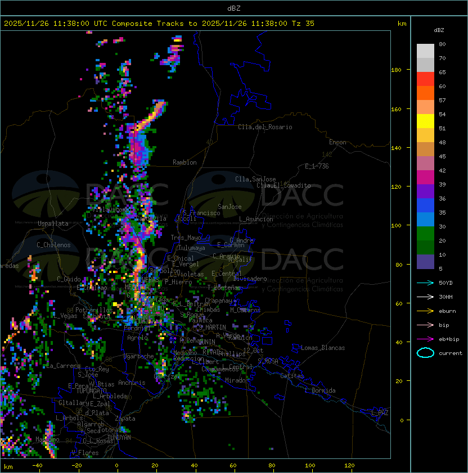Viewport: 468px width, 473px height.
Task: Click the 'L_Dormida' map label
Action: 320,390
